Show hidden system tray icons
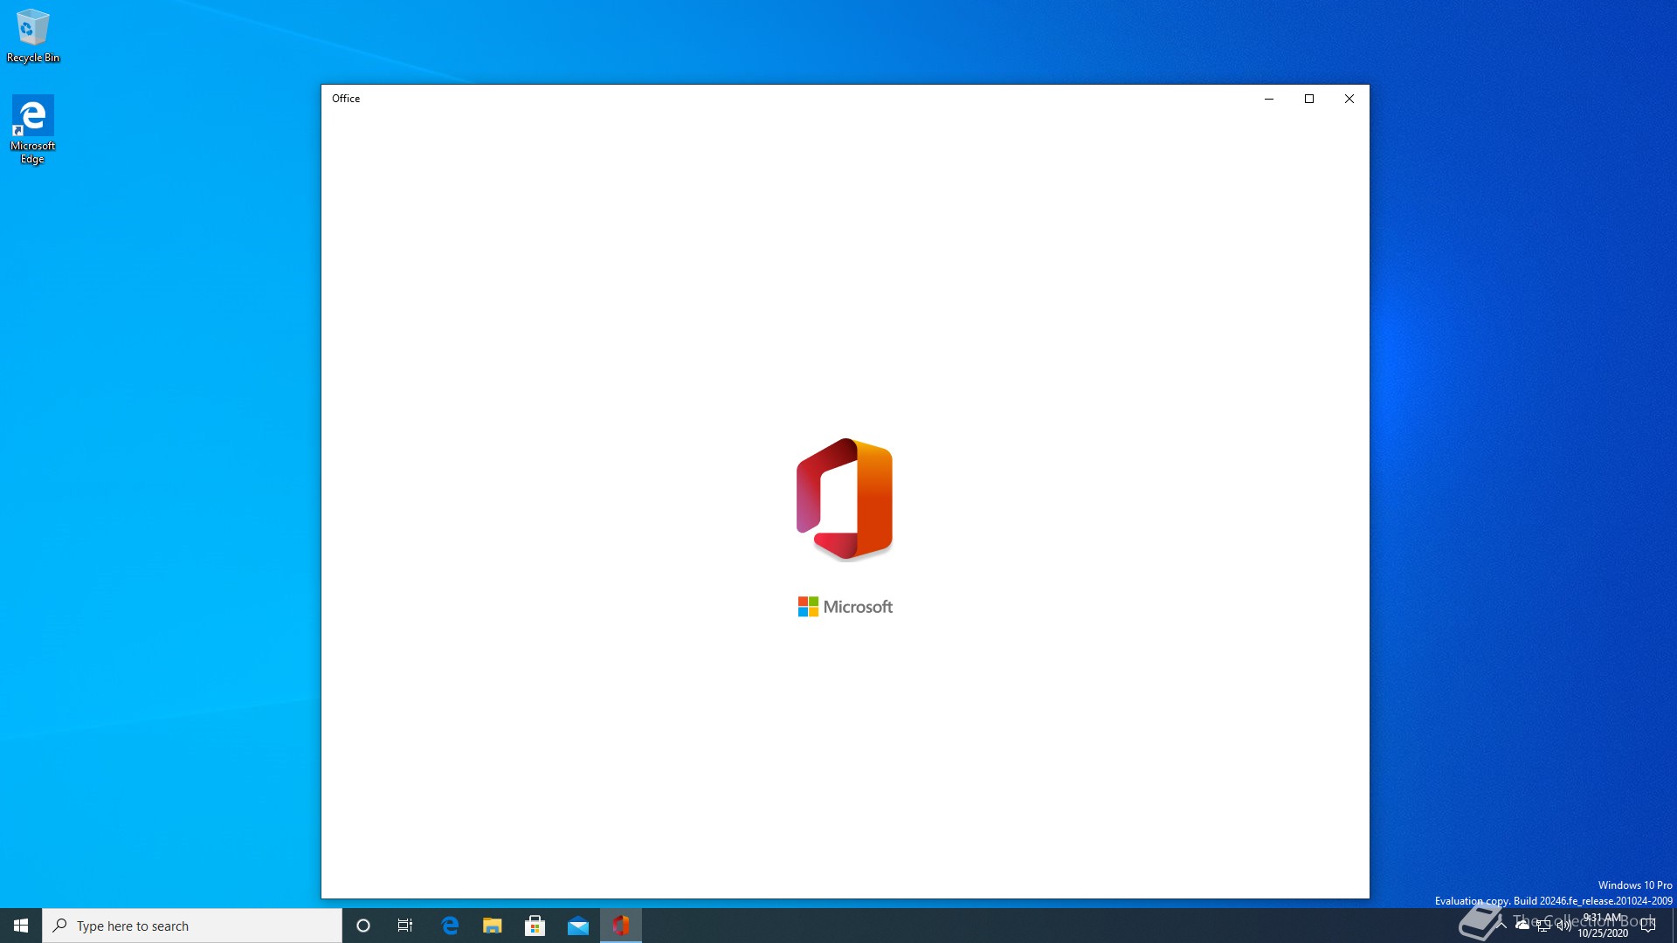Screen dimensions: 1677x943 pos(1501,924)
